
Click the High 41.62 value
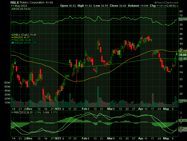pos(85,6)
